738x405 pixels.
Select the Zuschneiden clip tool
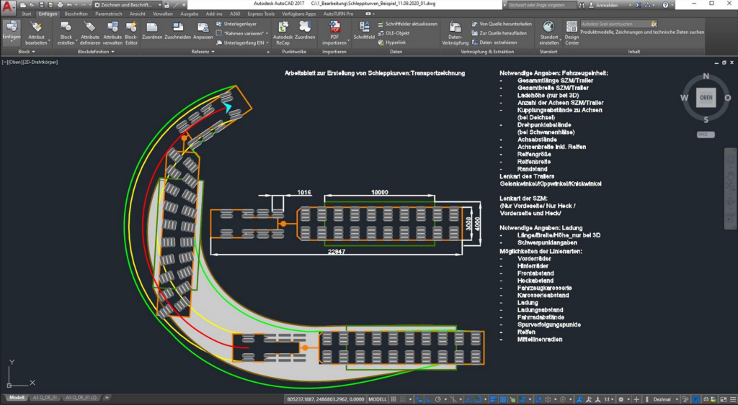pos(177,30)
